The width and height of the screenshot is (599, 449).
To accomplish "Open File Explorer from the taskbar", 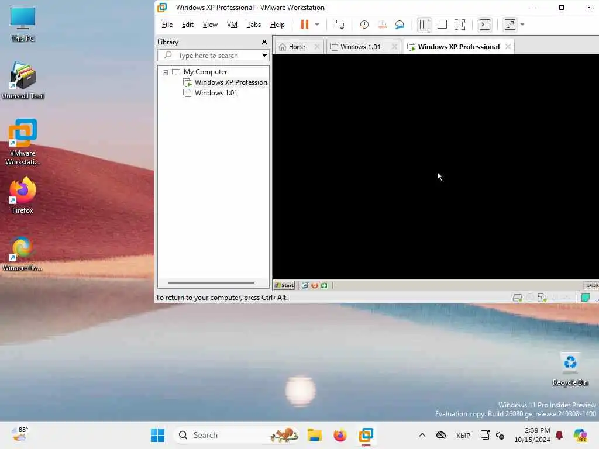I will tap(314, 435).
